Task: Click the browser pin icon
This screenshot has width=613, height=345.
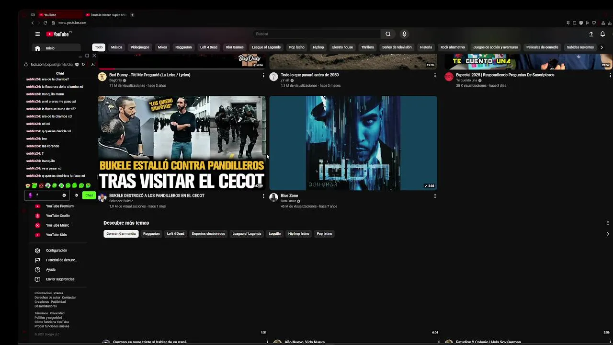Action: pyautogui.click(x=568, y=23)
